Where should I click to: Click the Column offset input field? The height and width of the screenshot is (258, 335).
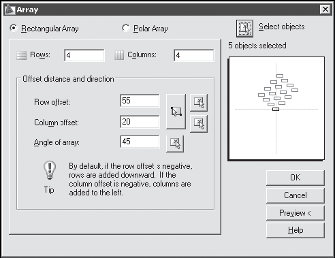(x=140, y=122)
